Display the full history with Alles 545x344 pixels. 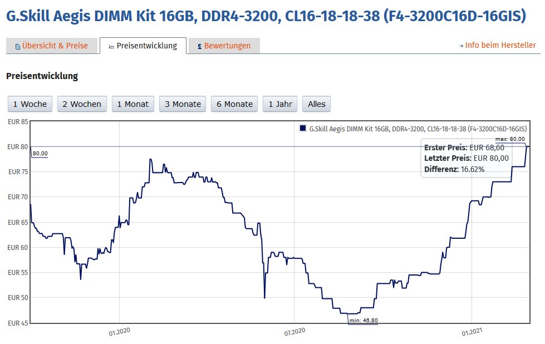point(317,104)
